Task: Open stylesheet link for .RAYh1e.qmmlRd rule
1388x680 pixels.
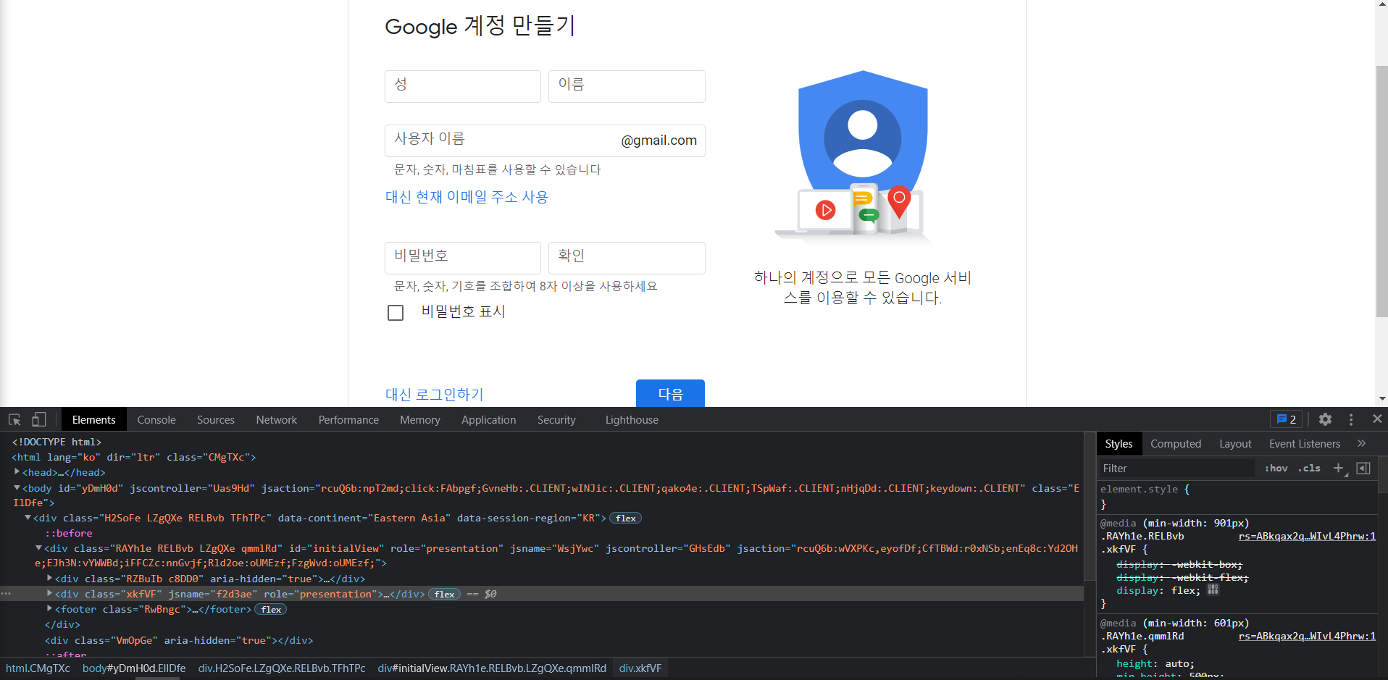Action: pos(1307,637)
